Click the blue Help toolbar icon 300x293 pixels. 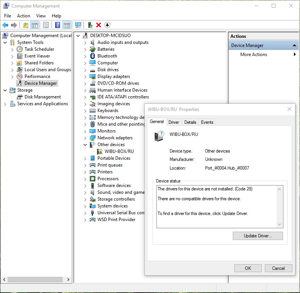57,25
